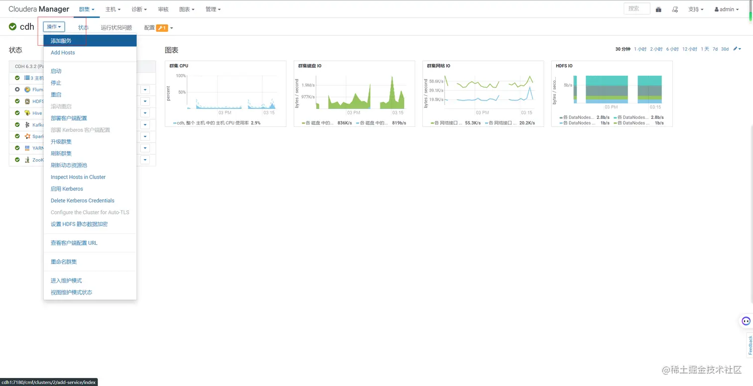Open the running commands icon in header
Viewport: 753px width, 386px height.
pyautogui.click(x=675, y=9)
